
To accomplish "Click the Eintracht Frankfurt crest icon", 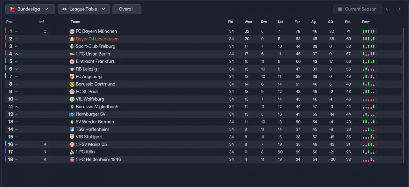I will (72, 62).
